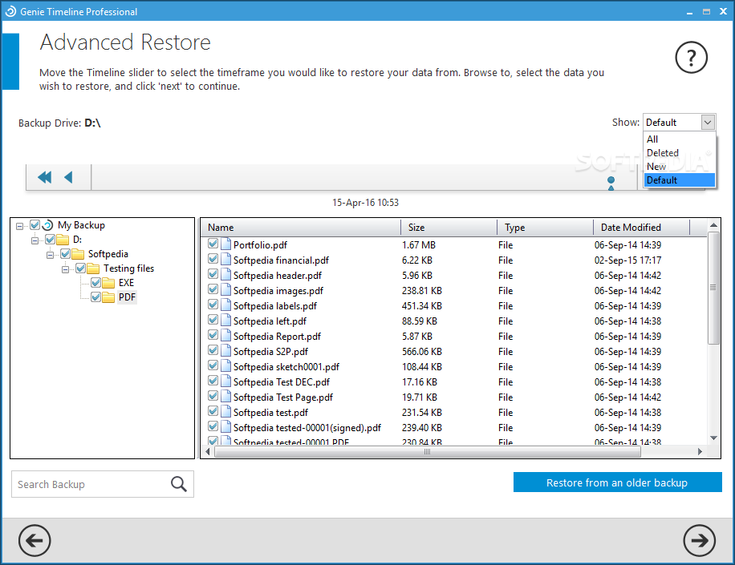The width and height of the screenshot is (735, 565).
Task: Click the Softpedia header.pdf file icon
Action: 225,275
